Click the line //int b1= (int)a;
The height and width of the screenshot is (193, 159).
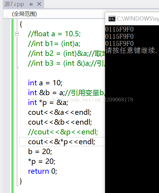tap(54, 44)
